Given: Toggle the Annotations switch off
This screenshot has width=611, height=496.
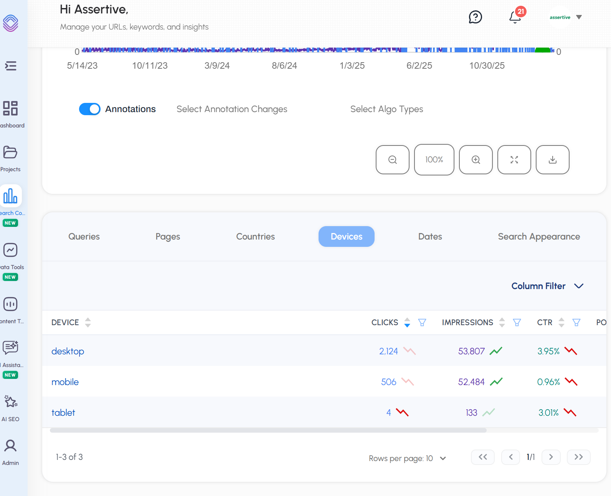Looking at the screenshot, I should 90,109.
